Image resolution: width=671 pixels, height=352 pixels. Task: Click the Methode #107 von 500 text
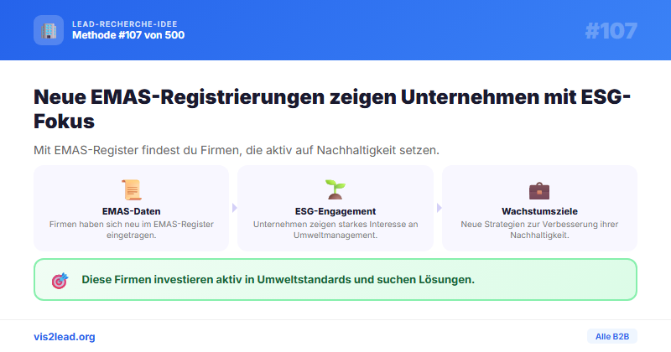pyautogui.click(x=128, y=35)
